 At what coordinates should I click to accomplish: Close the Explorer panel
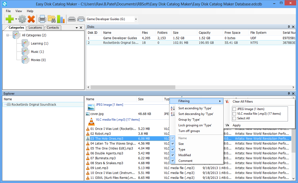click(293, 94)
